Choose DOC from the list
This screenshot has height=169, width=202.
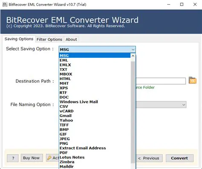coord(95,97)
